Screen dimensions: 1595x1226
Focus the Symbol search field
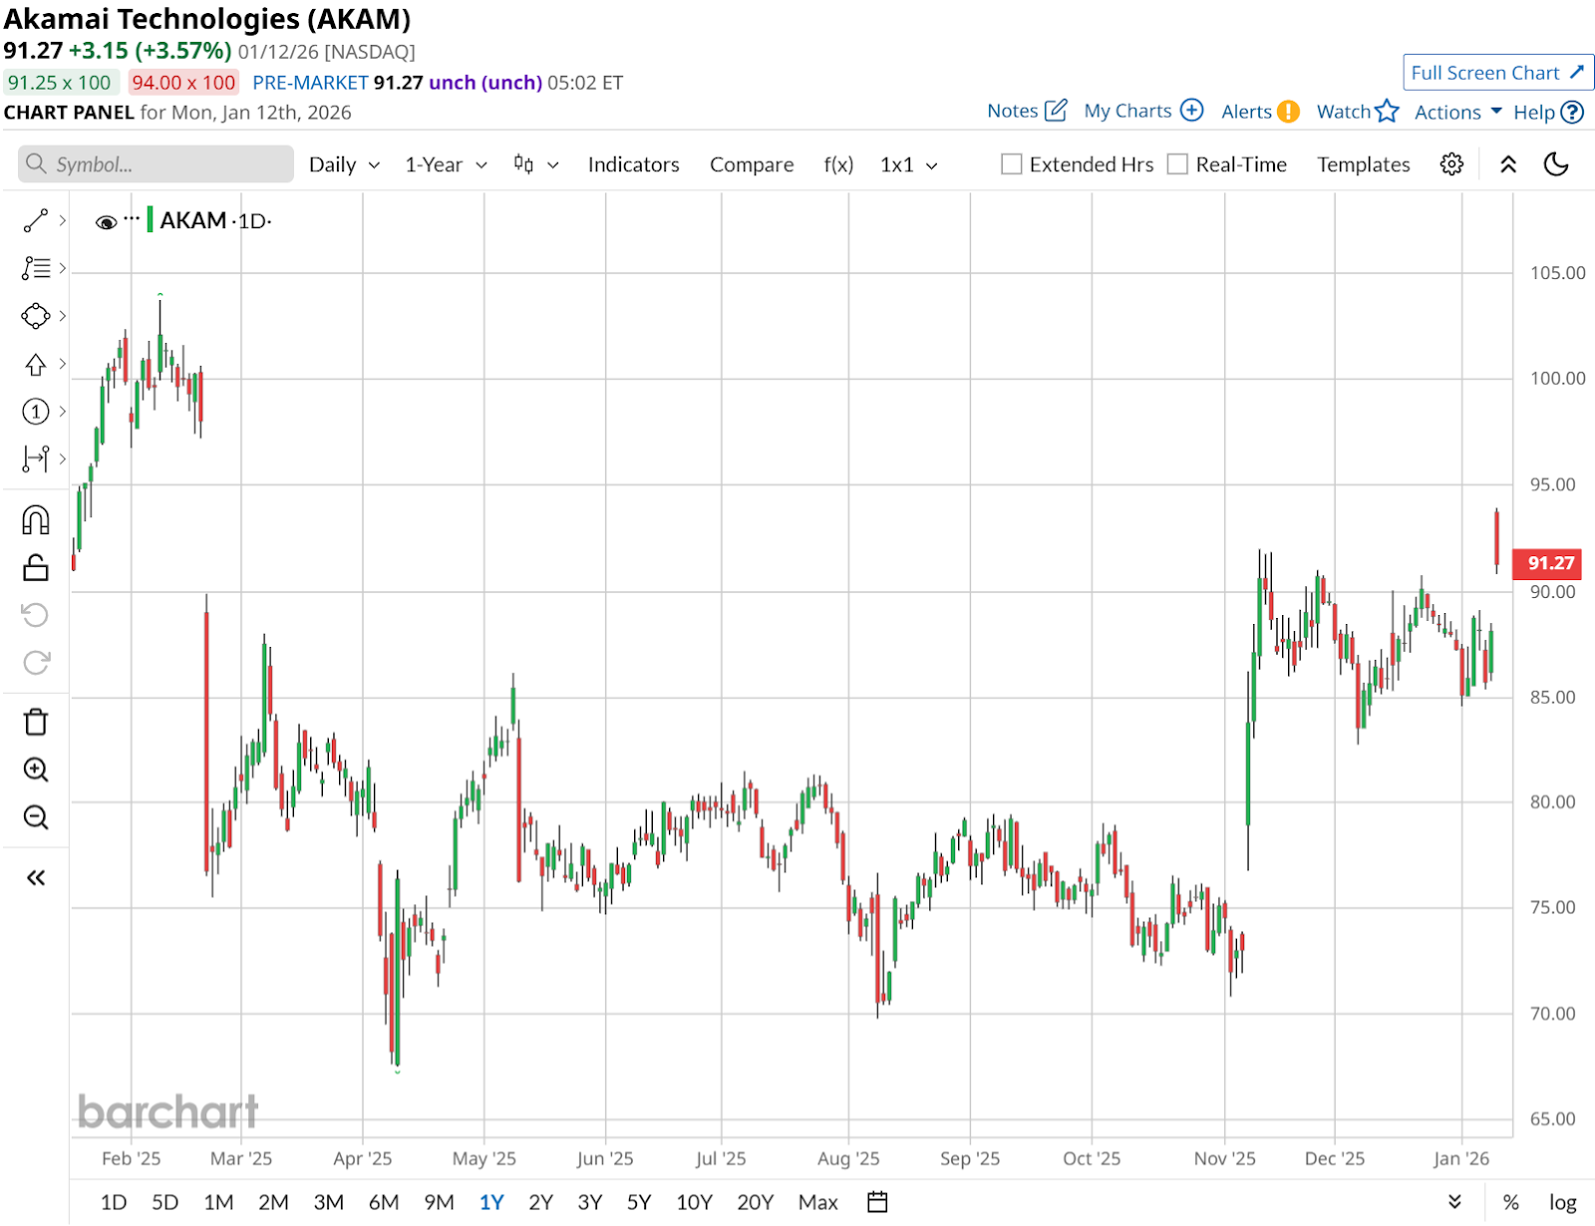(156, 164)
